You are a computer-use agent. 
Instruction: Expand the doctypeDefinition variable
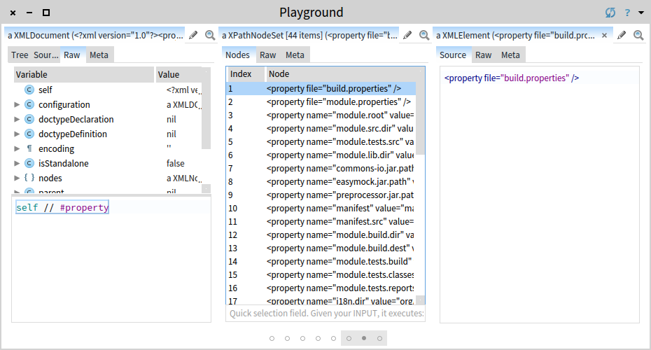point(17,134)
